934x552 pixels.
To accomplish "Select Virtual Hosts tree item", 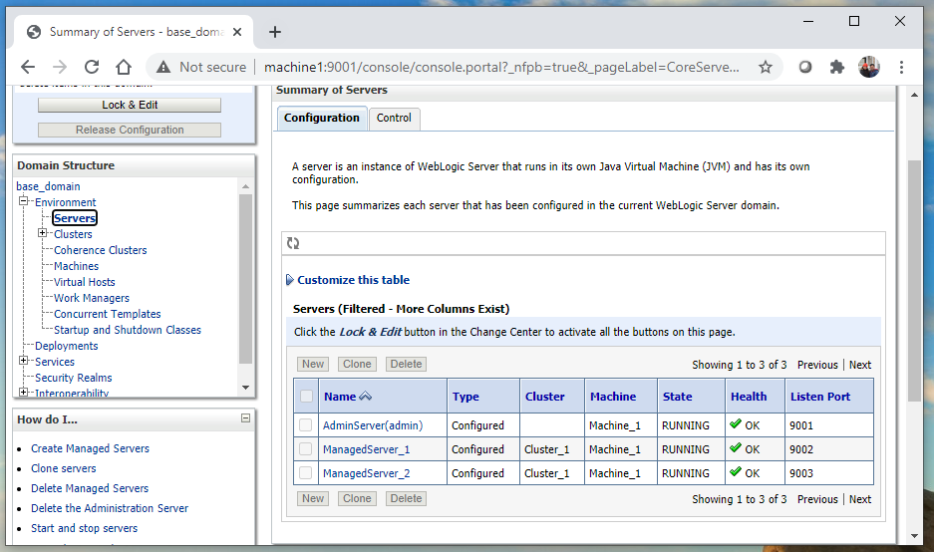I will pyautogui.click(x=85, y=282).
